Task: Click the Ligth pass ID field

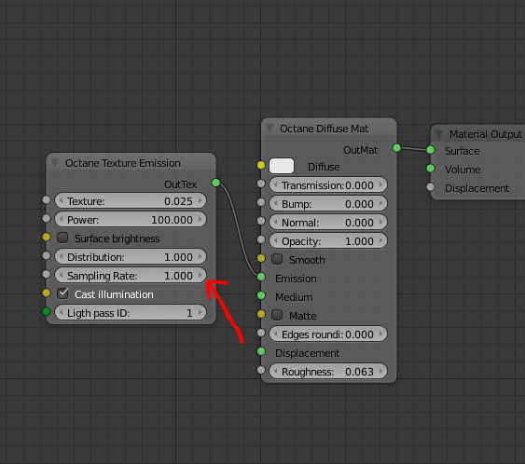Action: (x=131, y=312)
